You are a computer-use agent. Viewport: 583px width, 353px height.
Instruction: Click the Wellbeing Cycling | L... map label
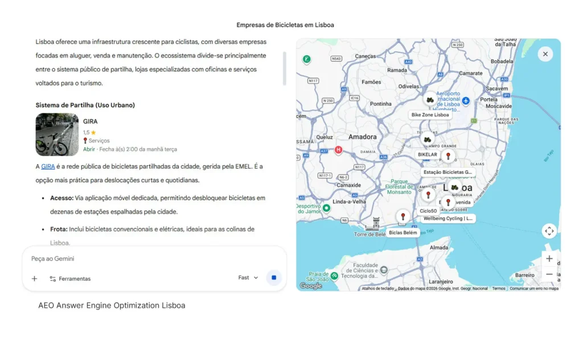point(448,218)
